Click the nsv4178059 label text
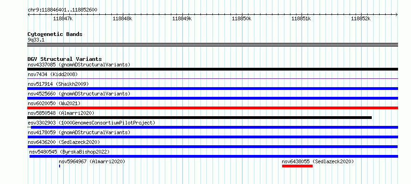The height and width of the screenshot is (184, 411). tap(79, 132)
